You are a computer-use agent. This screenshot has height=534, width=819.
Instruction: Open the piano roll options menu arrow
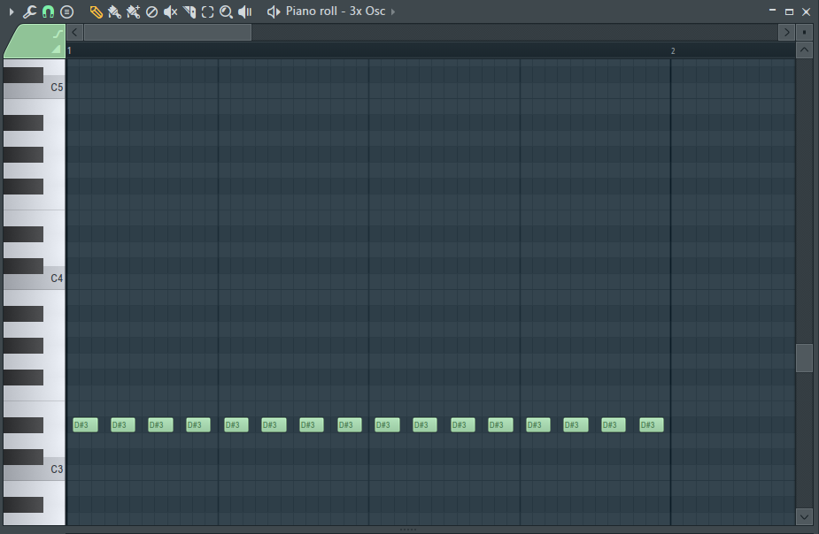[12, 11]
